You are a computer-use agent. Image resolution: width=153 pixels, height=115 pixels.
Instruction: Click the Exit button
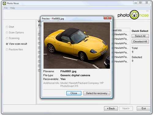(x=144, y=109)
